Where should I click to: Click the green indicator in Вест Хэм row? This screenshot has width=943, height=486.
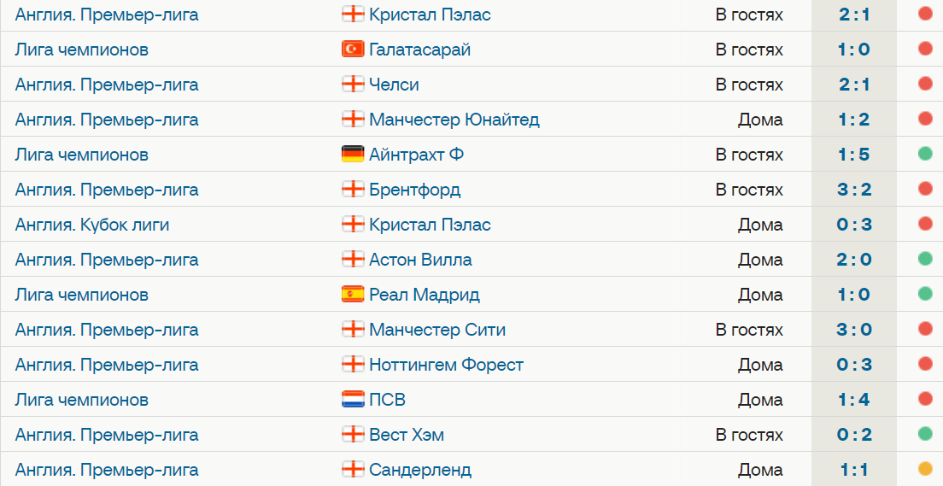[x=925, y=435]
